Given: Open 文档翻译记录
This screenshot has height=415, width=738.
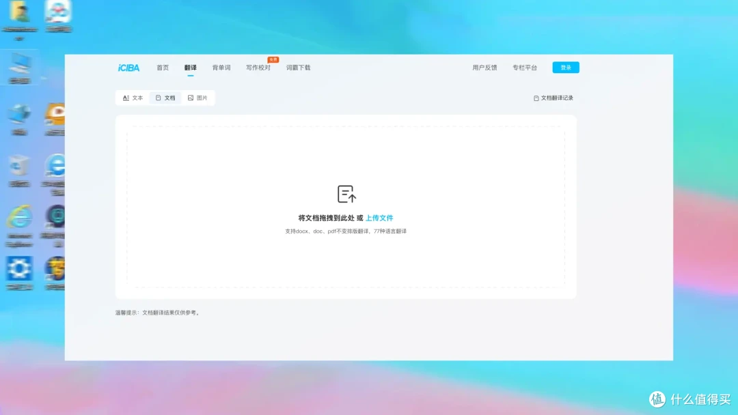Looking at the screenshot, I should coord(553,98).
